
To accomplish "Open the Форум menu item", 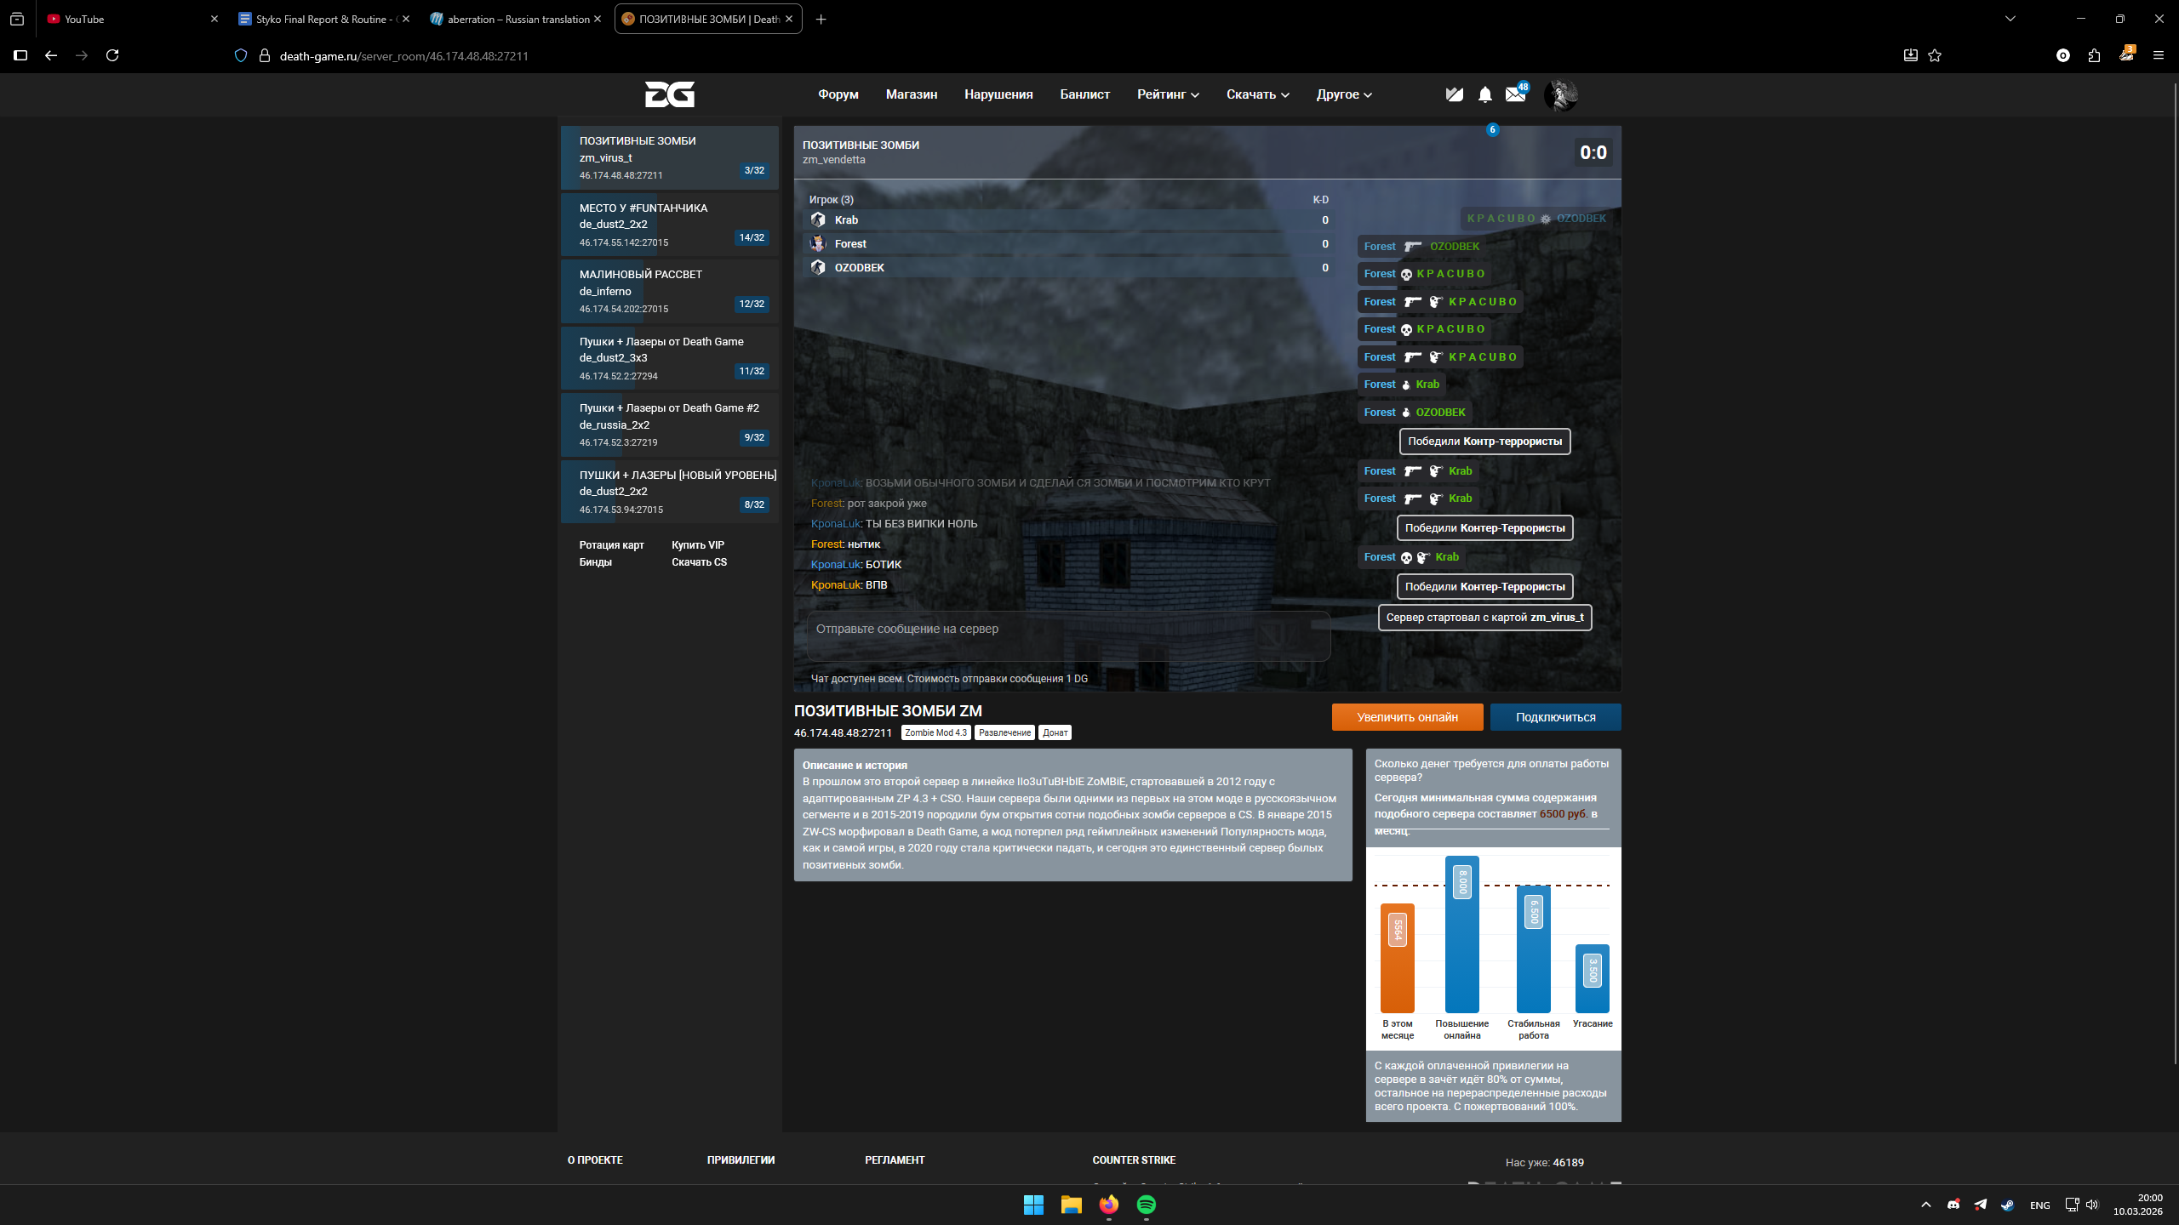I will click(838, 94).
